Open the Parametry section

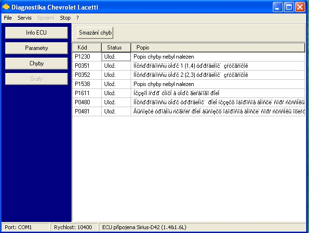tap(37, 48)
